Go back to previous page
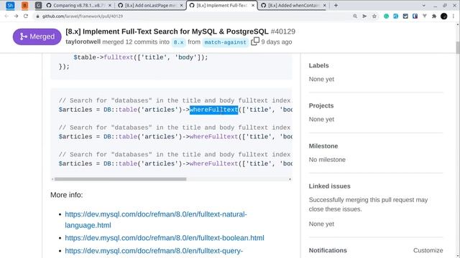 (x=6, y=16)
